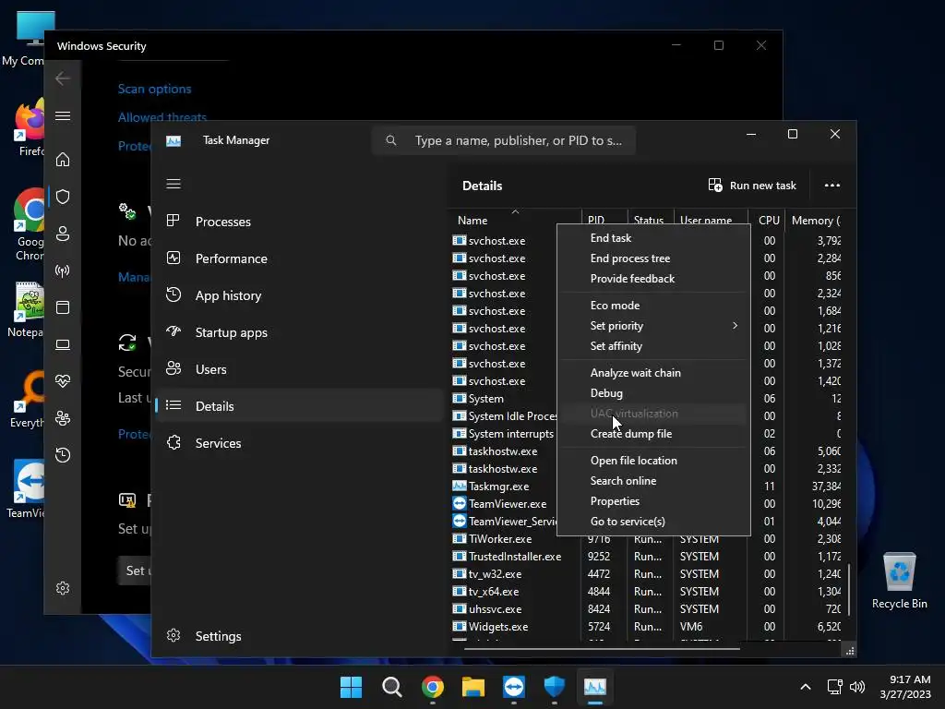Open Windows Security settings gear

click(x=63, y=588)
